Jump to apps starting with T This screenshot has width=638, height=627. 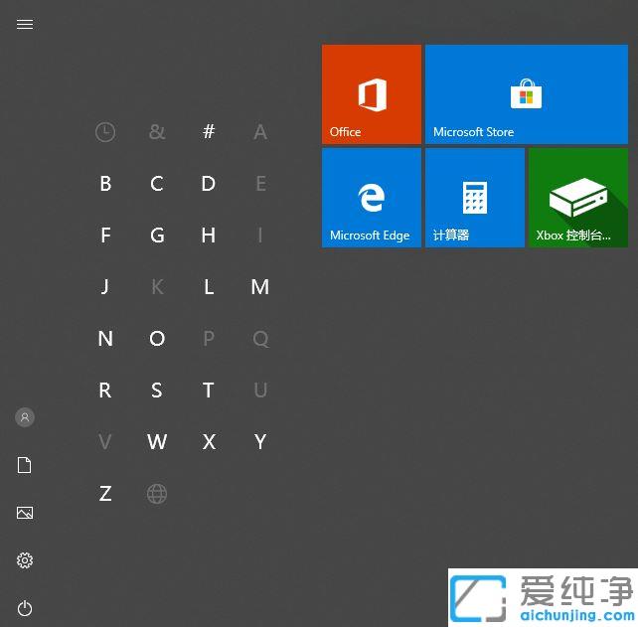209,391
